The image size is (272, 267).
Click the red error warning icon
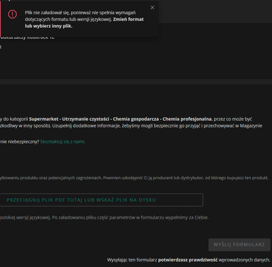[12, 14]
